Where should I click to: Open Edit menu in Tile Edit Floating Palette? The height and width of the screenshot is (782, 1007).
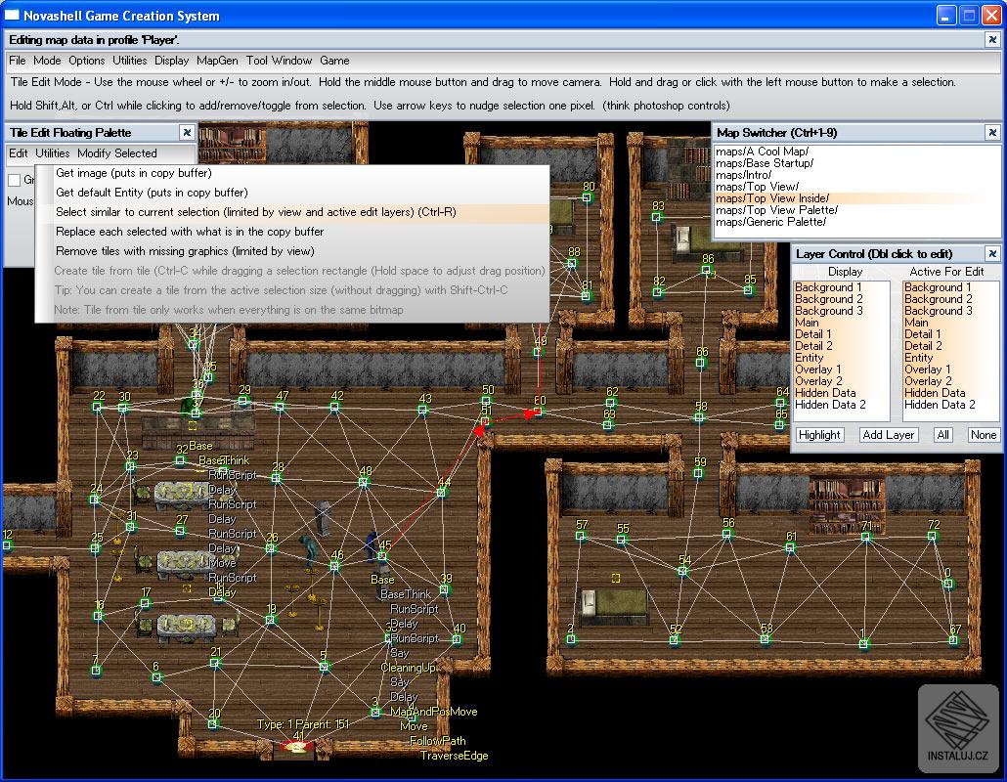pyautogui.click(x=18, y=152)
